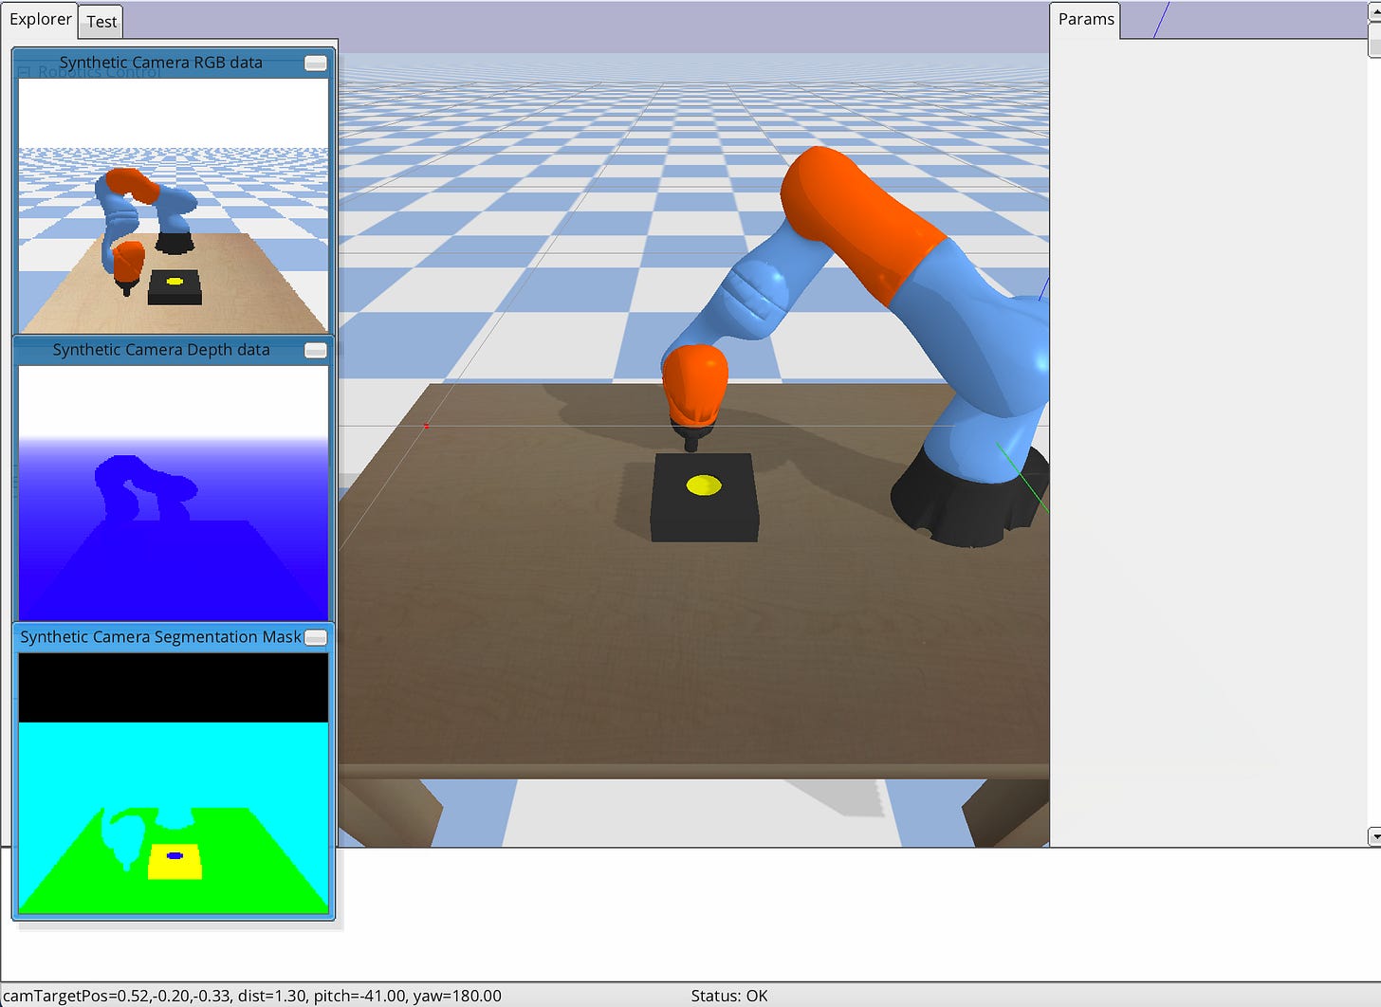Collapse the Synthetic Camera Depth data window
1381x1007 pixels.
316,350
